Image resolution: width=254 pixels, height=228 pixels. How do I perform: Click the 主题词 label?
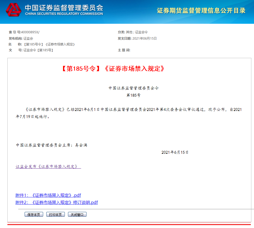click(124, 50)
